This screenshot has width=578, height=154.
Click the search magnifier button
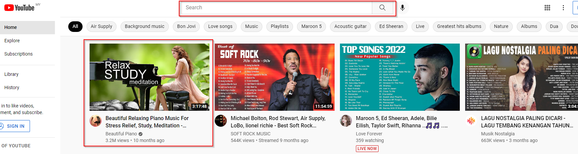click(x=383, y=8)
